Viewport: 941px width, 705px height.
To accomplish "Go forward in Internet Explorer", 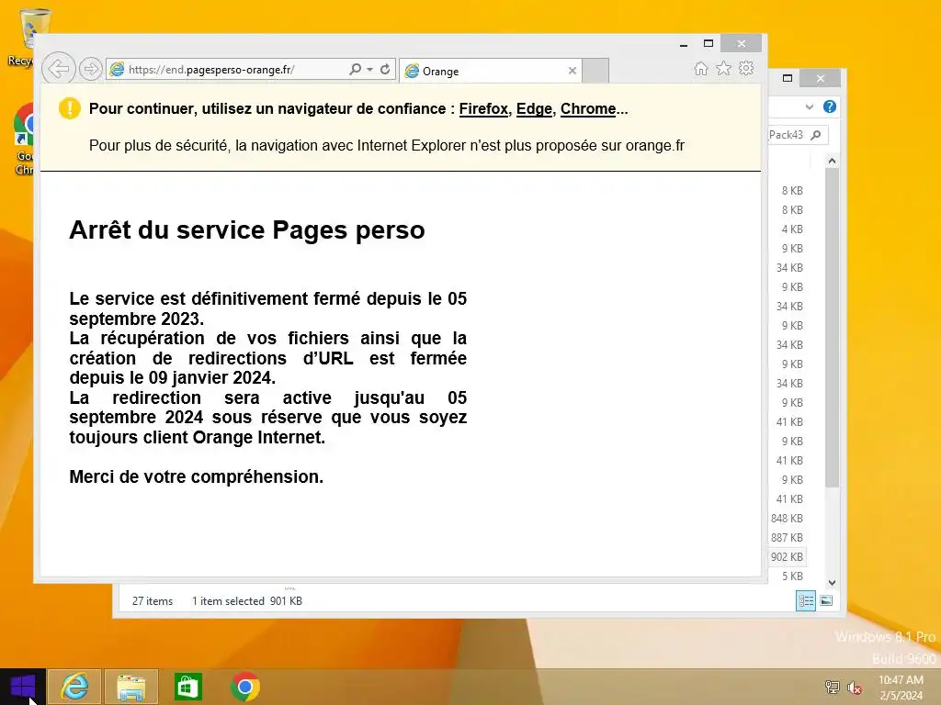I will (91, 70).
